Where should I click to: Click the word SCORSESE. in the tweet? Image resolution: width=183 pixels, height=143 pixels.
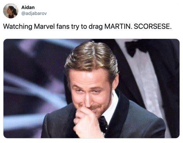pos(153,26)
